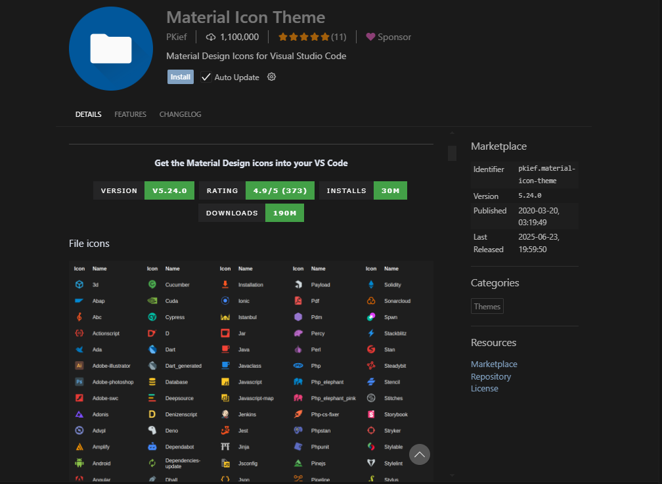
Task: Click the Adobe-photoshop Ps icon
Action: pyautogui.click(x=79, y=382)
